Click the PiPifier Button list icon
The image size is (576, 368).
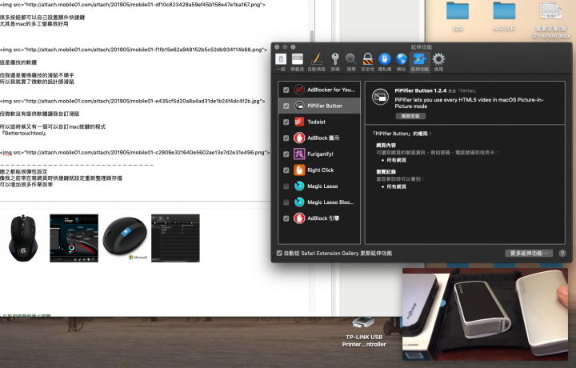(299, 106)
